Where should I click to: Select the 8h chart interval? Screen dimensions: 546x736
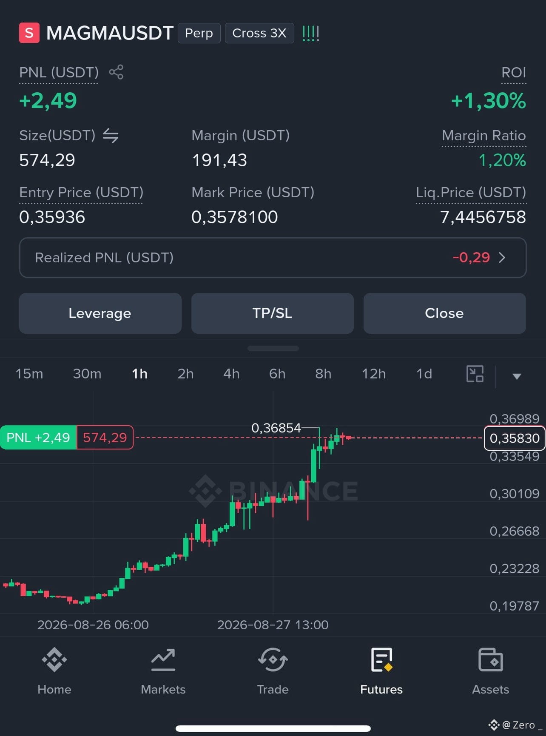coord(323,374)
